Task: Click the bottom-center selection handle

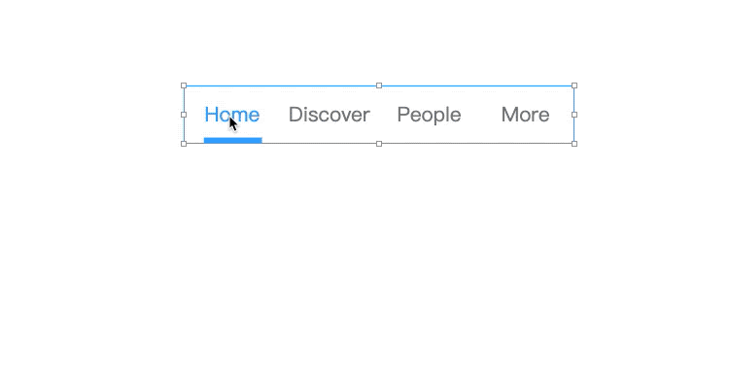Action: (379, 144)
